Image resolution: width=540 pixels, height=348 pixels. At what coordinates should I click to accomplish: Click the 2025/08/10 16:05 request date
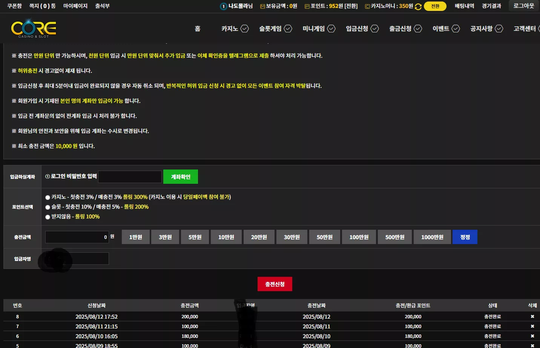click(97, 336)
